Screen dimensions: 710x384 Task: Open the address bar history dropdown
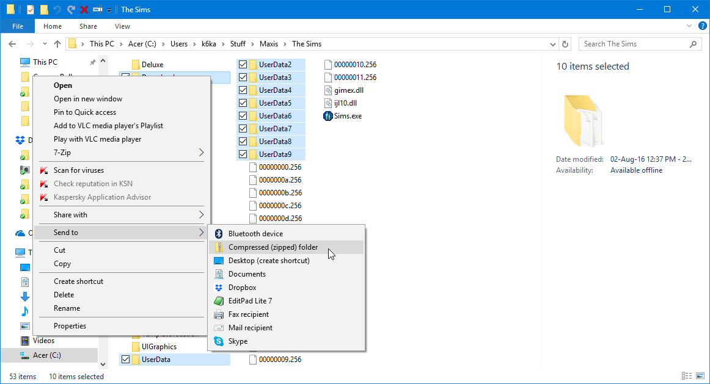552,45
